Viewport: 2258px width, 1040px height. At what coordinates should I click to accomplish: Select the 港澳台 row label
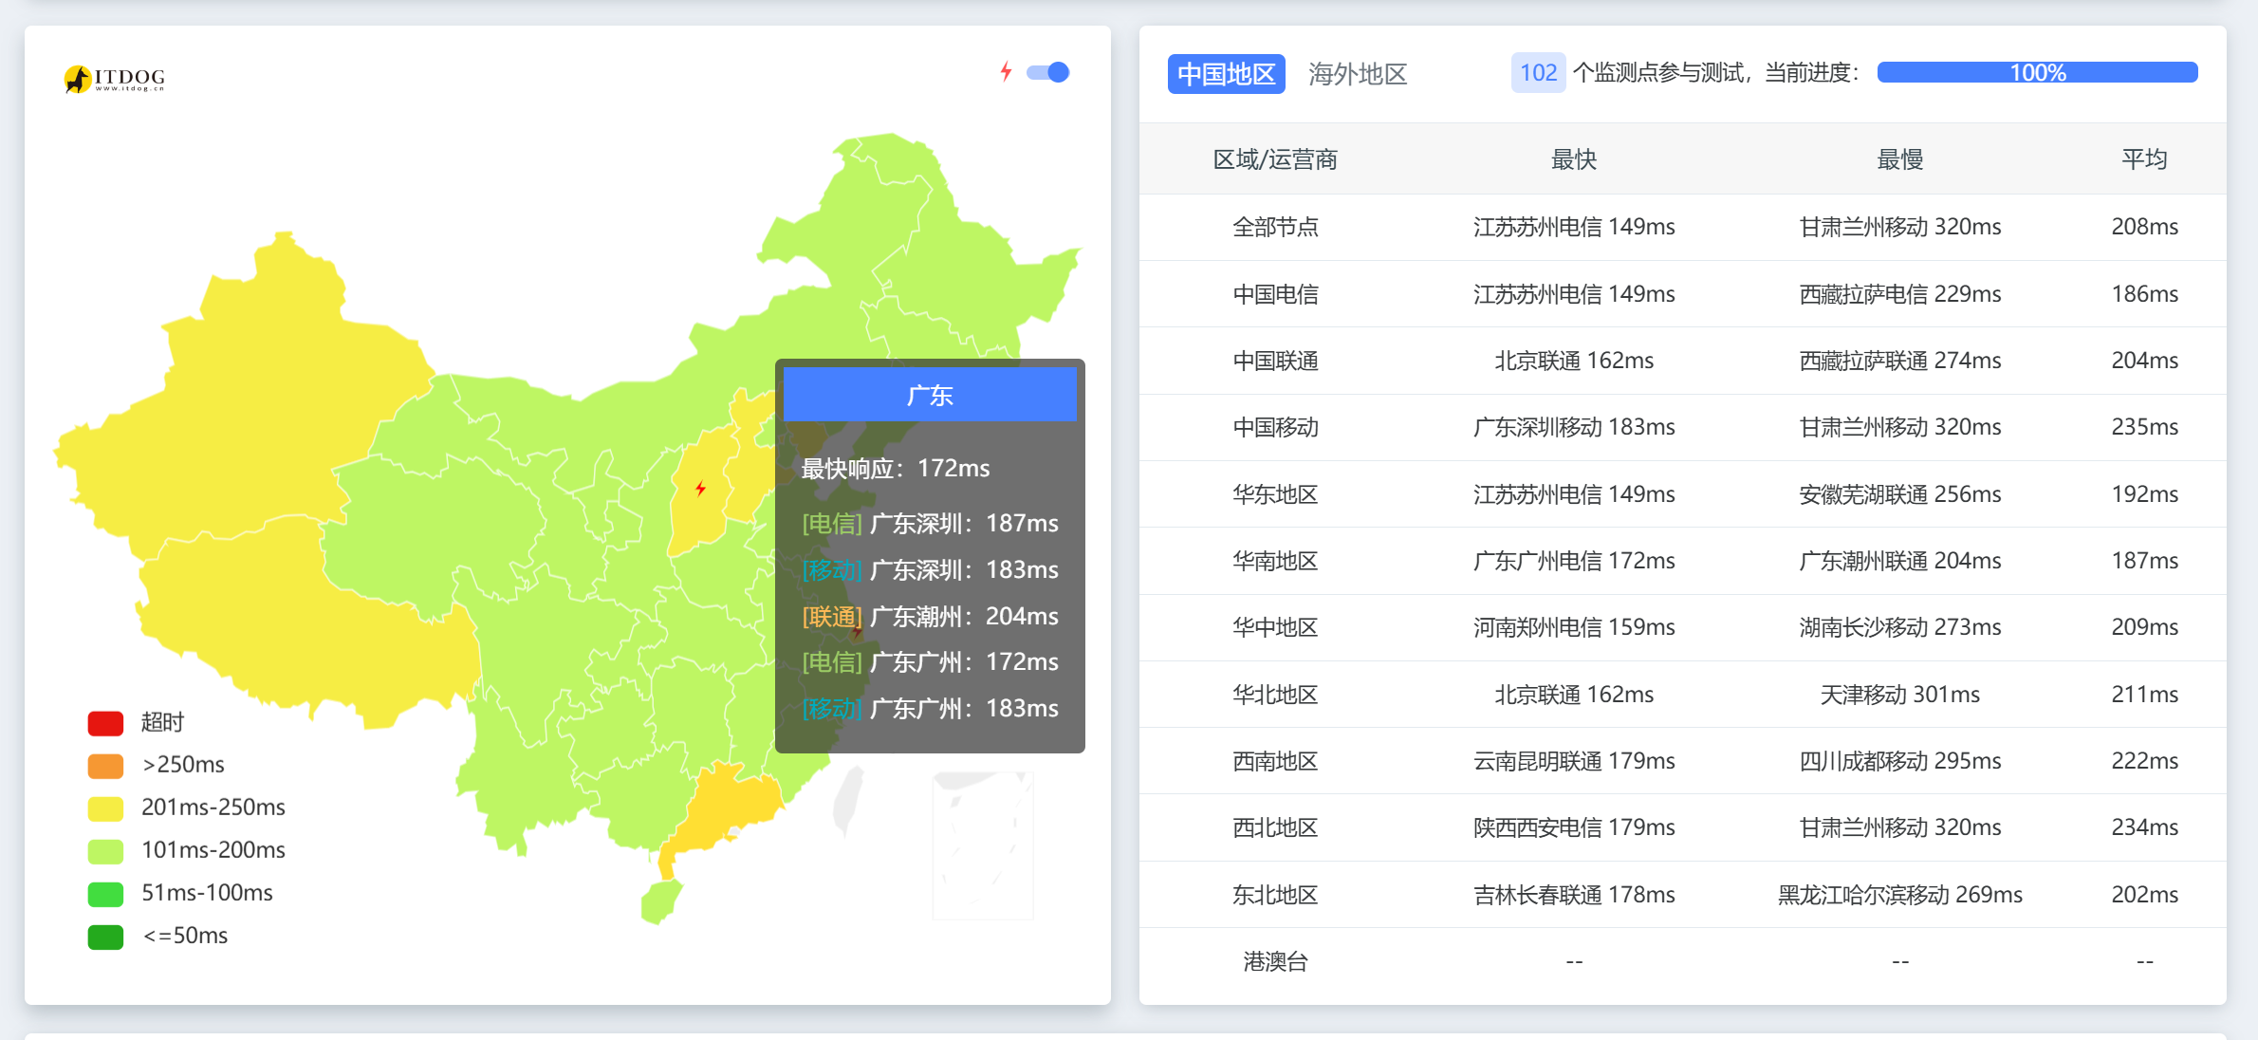click(1275, 961)
